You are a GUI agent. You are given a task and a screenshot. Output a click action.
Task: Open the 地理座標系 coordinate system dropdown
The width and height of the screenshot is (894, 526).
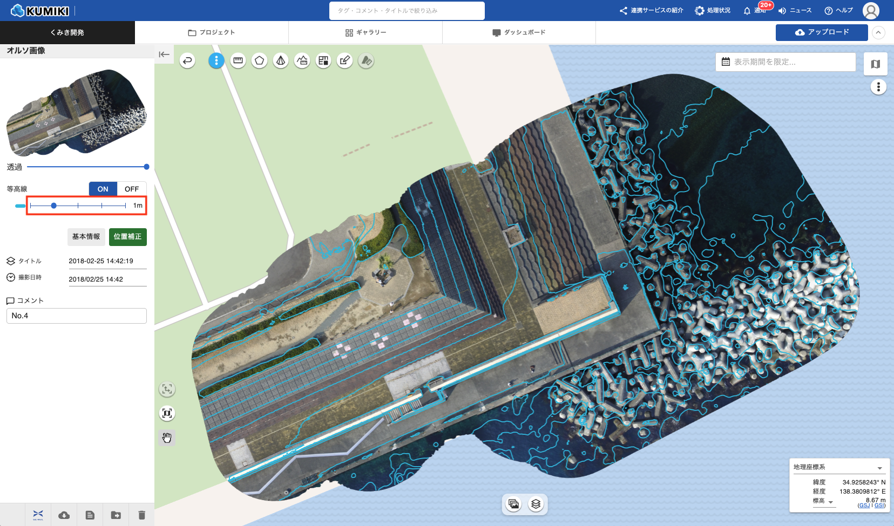[x=879, y=468]
